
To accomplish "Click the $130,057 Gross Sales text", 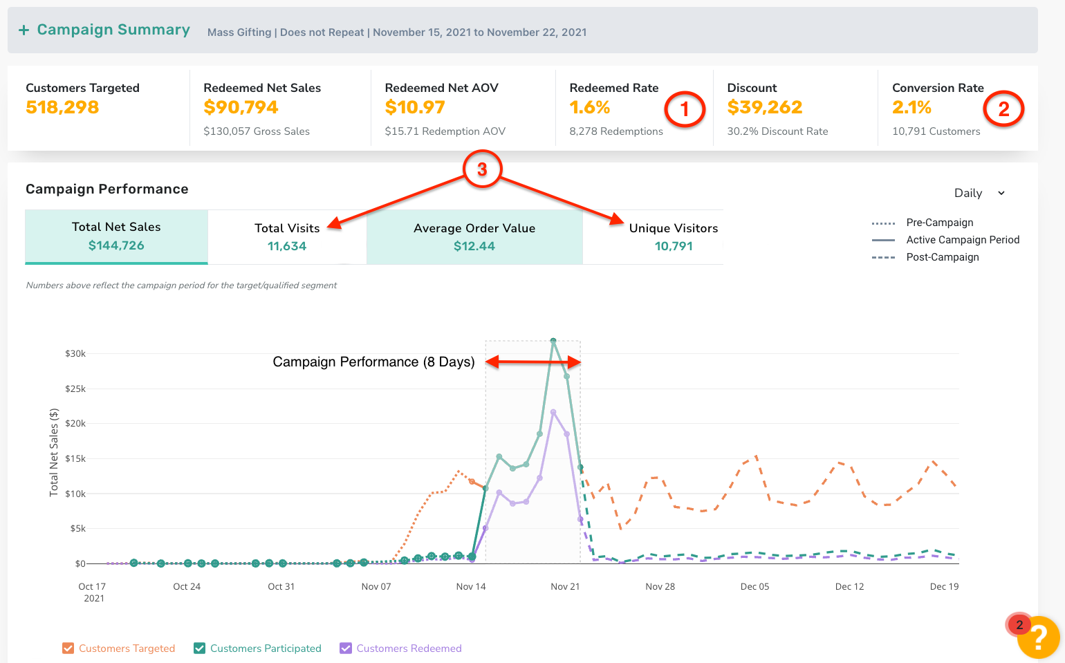I will [257, 131].
